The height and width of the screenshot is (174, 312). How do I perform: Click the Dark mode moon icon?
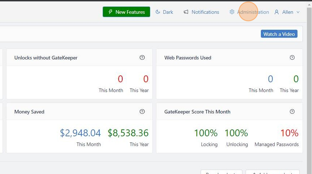[158, 12]
